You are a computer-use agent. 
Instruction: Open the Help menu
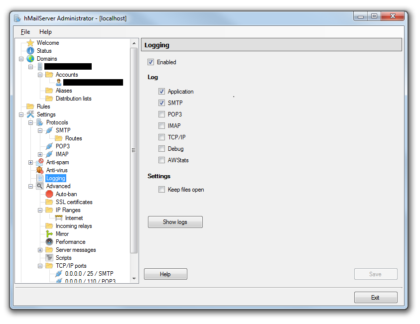45,32
